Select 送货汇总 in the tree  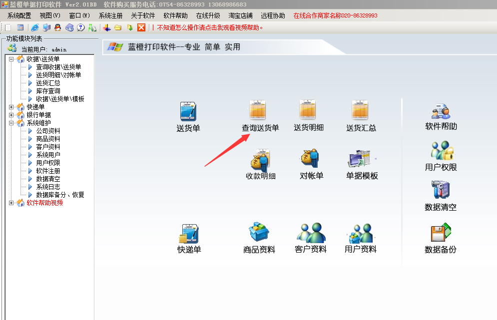point(48,83)
